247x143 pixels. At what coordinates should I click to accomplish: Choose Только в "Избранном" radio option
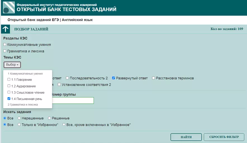pyautogui.click(x=20, y=125)
